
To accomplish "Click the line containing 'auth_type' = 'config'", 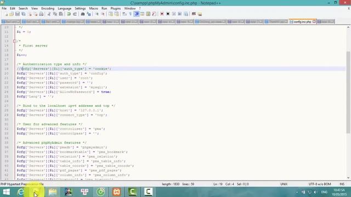I will point(62,73).
